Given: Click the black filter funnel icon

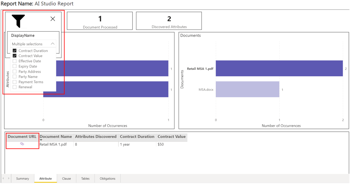Looking at the screenshot, I should (x=18, y=21).
